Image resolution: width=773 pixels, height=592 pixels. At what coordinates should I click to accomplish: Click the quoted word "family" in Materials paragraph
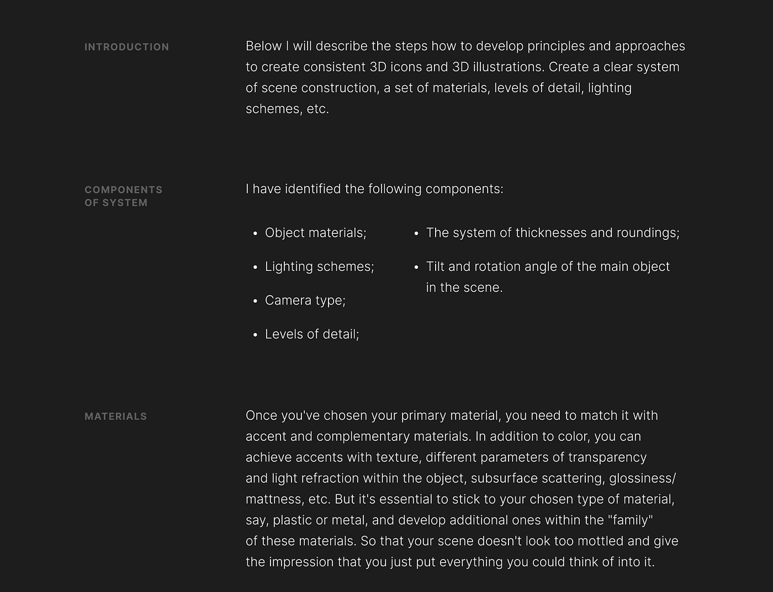pyautogui.click(x=630, y=520)
